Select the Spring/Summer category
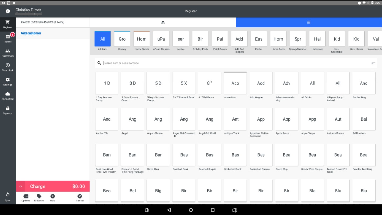 pos(298,41)
